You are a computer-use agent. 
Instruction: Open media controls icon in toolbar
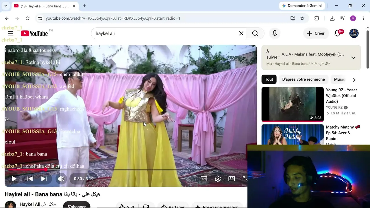click(x=343, y=18)
